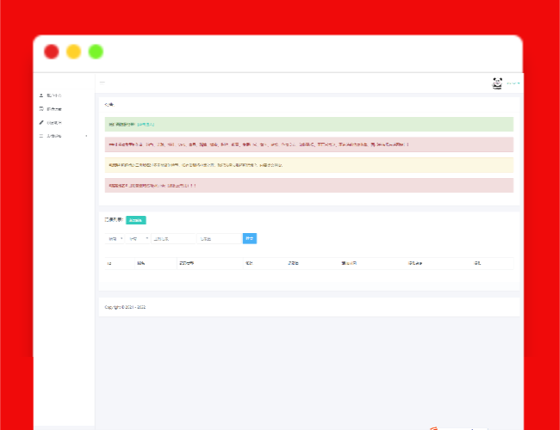Click the first text input in filter row
Image resolution: width=560 pixels, height=430 pixels.
pos(173,238)
